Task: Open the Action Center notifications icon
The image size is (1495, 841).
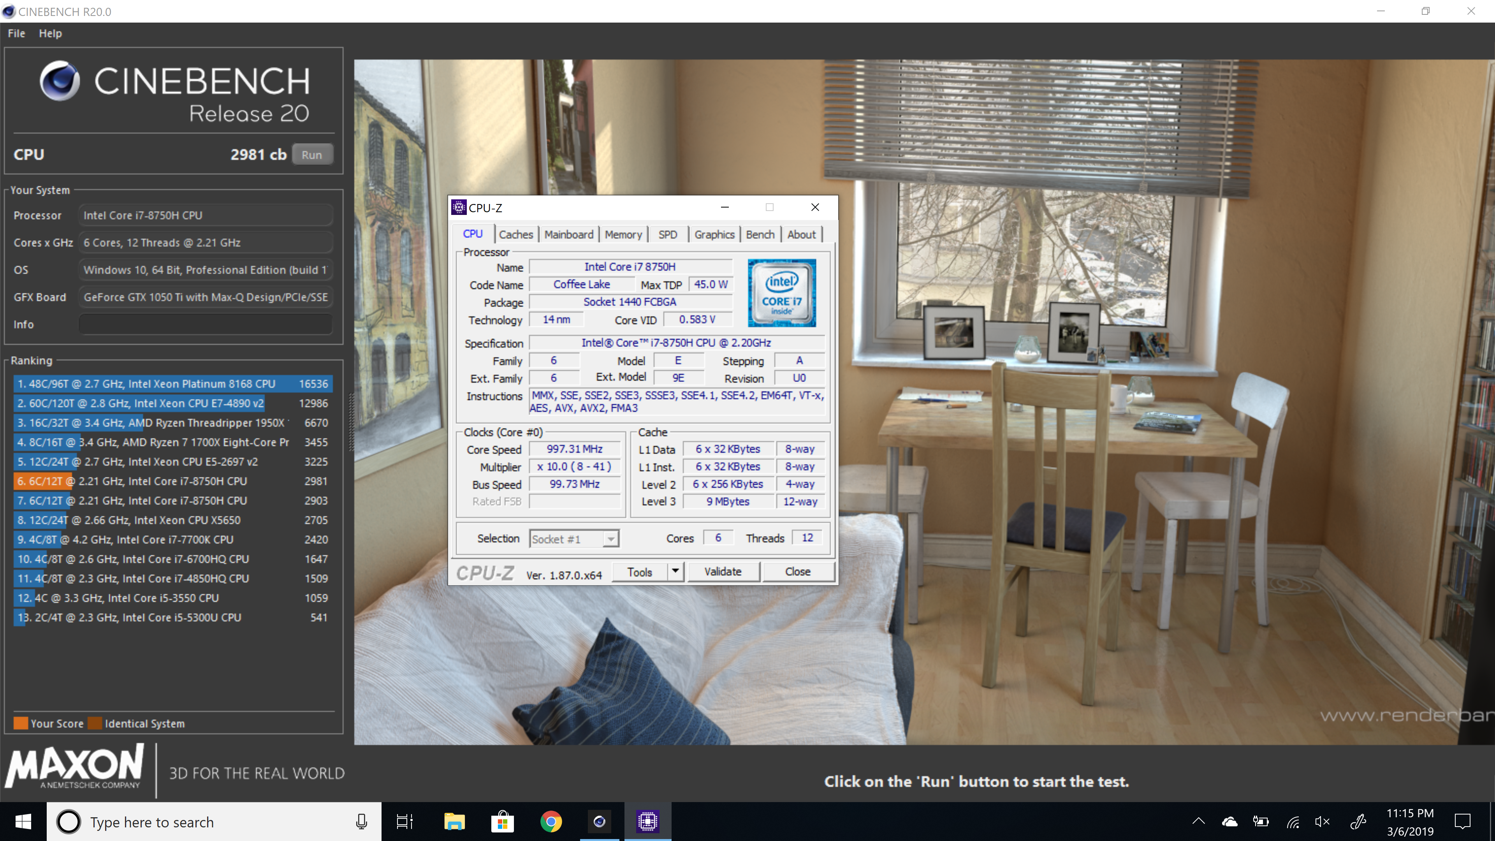Action: pos(1463,822)
